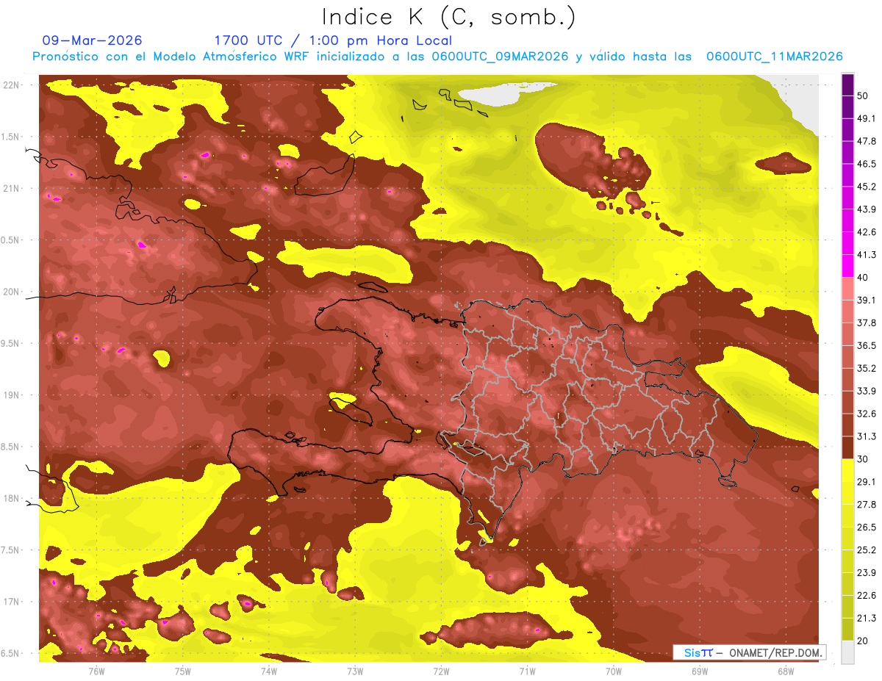The width and height of the screenshot is (882, 681).
Task: Click the color bar value '27.8'
Action: coord(867,505)
